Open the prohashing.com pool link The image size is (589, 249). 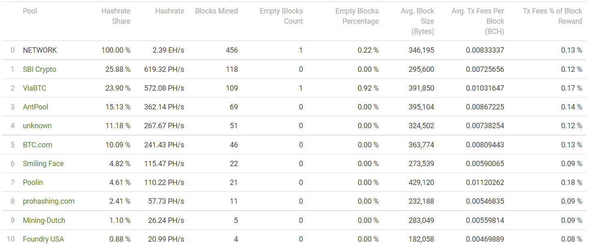(49, 201)
